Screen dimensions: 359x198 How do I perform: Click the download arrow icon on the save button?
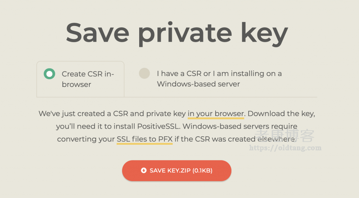point(143,171)
